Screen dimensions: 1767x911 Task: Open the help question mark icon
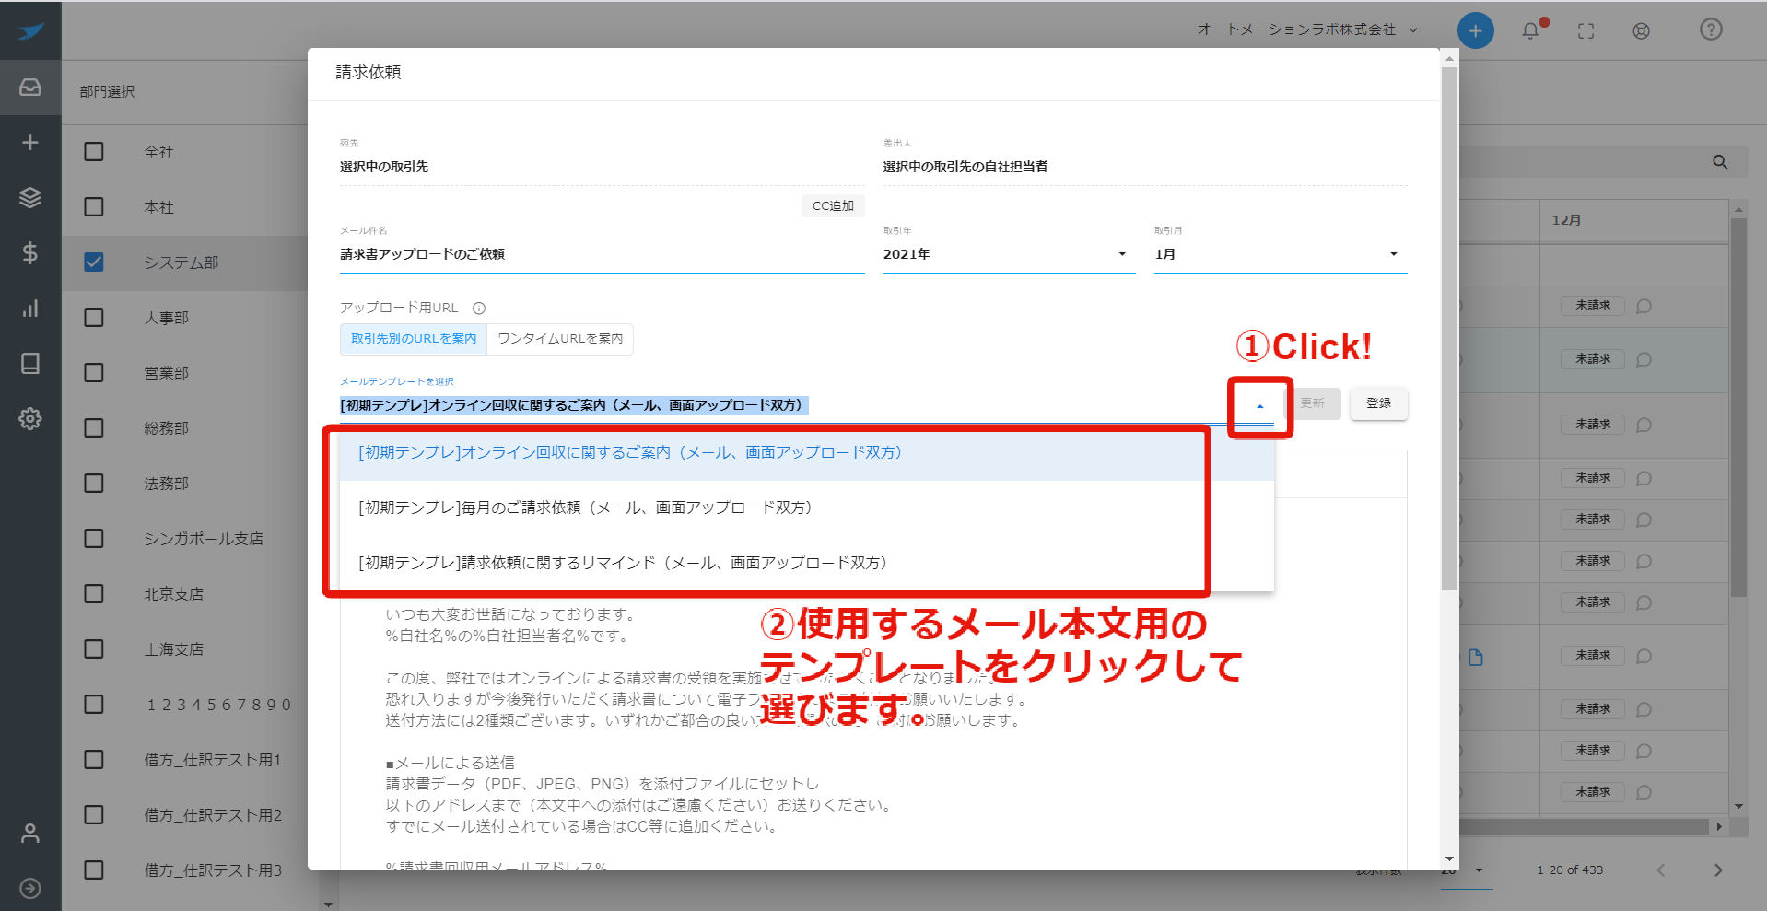1711,29
